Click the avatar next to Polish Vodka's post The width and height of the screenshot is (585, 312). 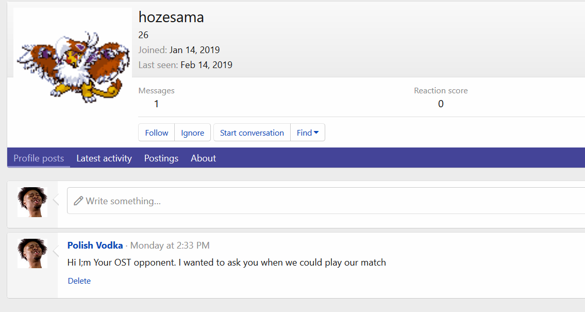(x=32, y=253)
